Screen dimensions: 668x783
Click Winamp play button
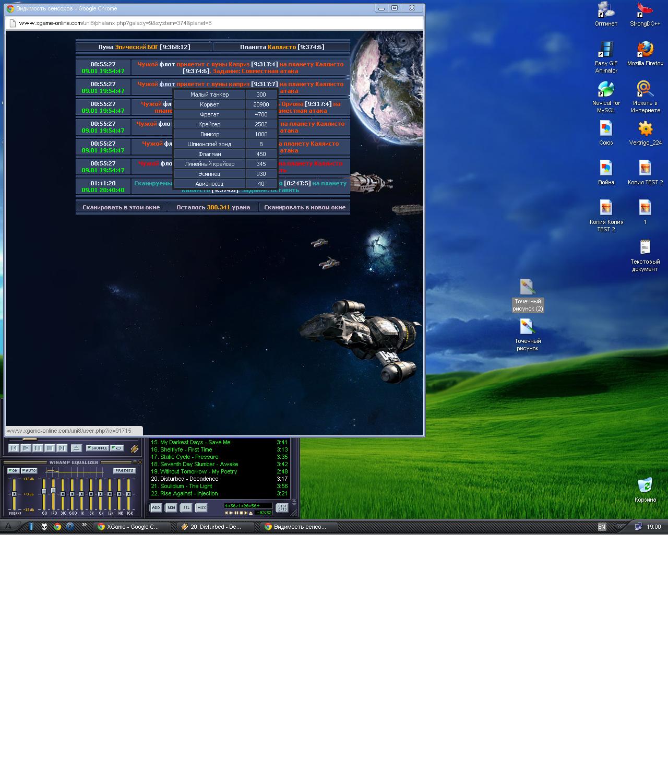tap(26, 448)
